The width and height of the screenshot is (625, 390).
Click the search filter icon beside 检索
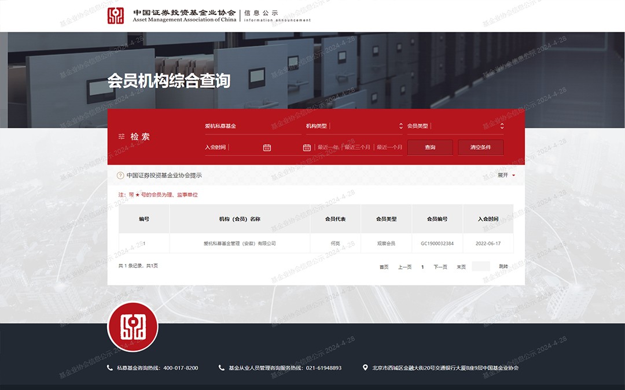click(x=122, y=136)
